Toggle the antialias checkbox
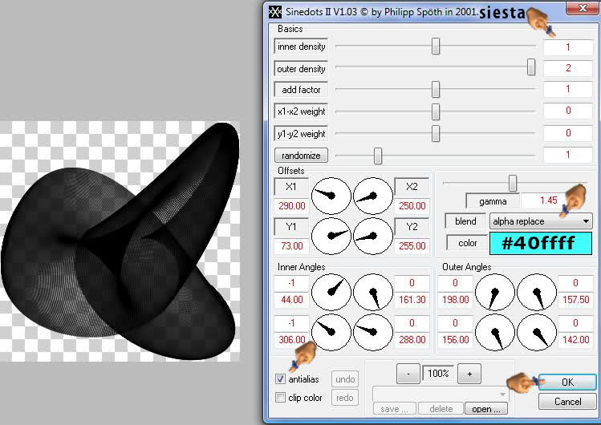 (x=280, y=378)
